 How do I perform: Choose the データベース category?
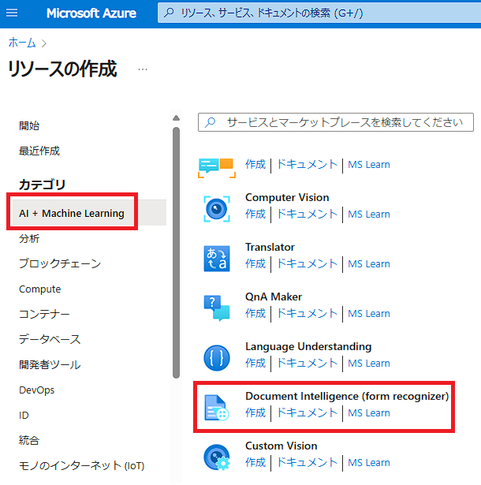point(50,339)
